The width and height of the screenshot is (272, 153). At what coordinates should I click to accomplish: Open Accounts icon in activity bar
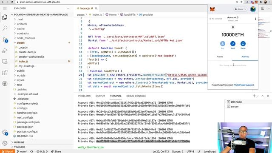pos(5,133)
